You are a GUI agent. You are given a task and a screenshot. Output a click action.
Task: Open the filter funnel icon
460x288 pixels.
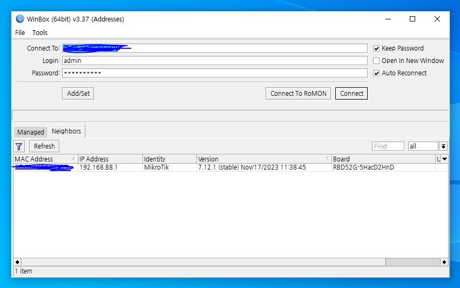click(x=19, y=146)
